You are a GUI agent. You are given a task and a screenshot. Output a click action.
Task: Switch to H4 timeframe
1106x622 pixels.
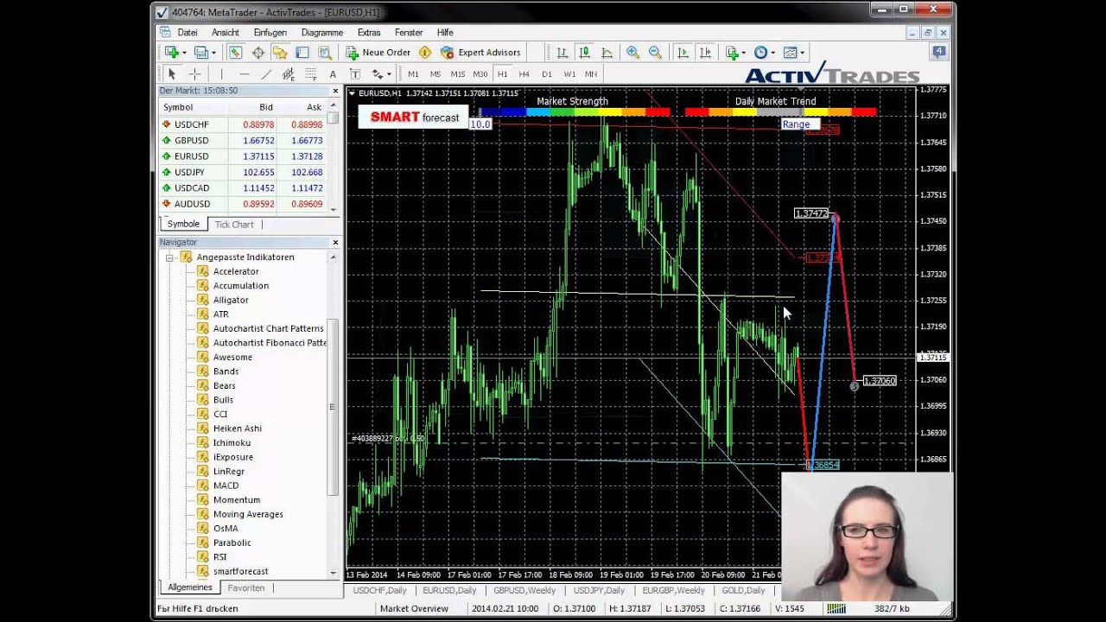524,74
